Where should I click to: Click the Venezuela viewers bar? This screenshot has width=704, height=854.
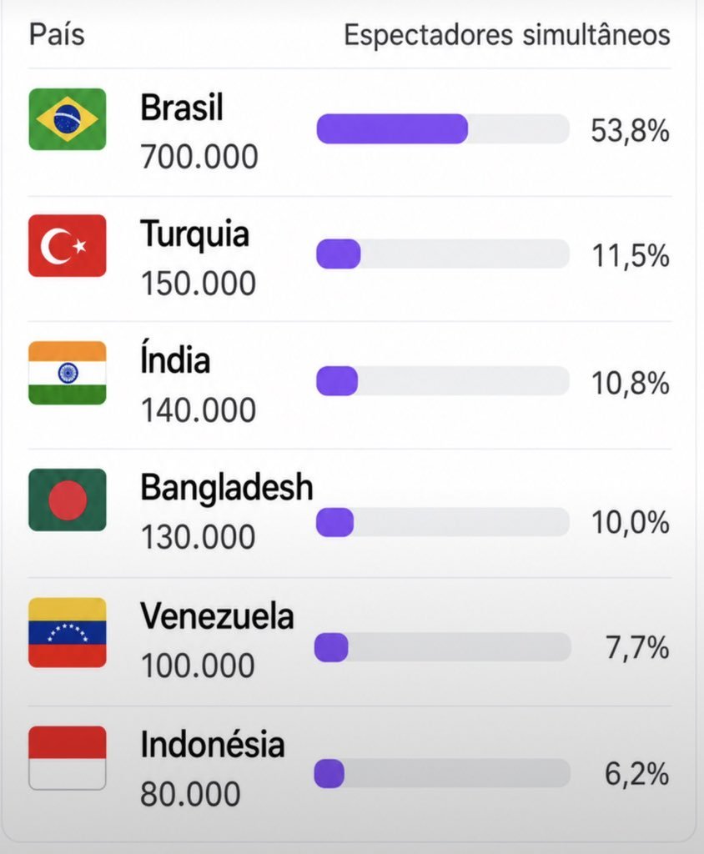click(442, 647)
